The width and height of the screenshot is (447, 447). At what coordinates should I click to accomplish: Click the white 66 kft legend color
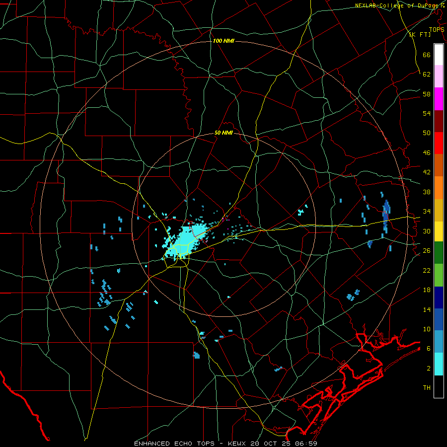point(439,55)
